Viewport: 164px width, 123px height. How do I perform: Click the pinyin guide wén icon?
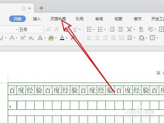point(75,29)
